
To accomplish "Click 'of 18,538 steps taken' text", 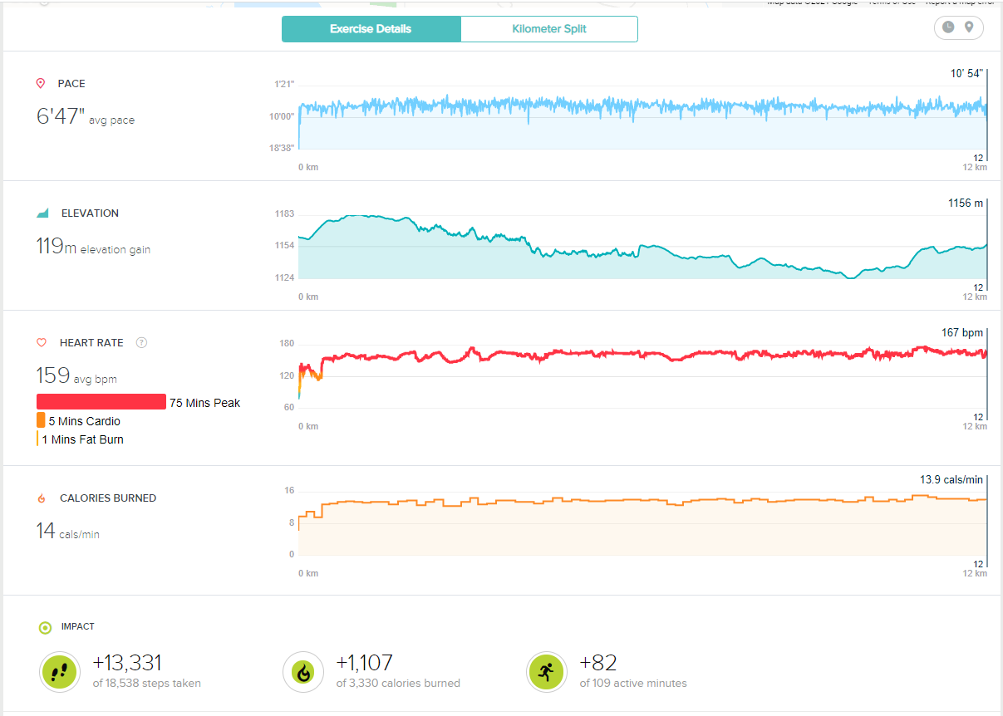I will tap(146, 684).
